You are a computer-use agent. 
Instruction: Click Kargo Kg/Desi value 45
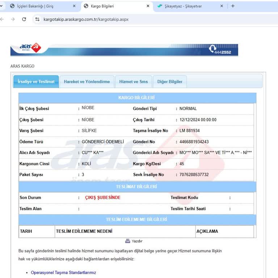(x=182, y=164)
